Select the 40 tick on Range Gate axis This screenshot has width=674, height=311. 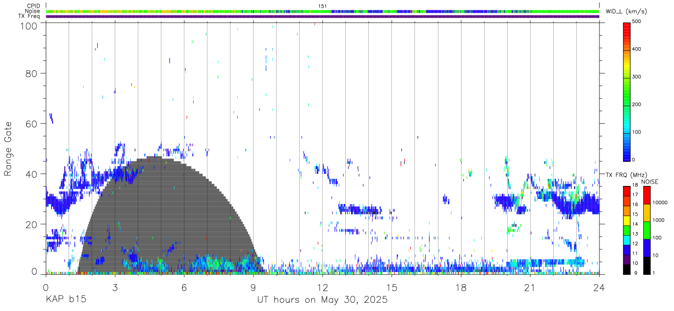[x=31, y=174]
